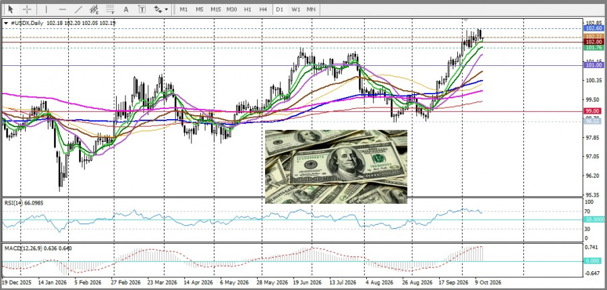Screen dimensions: 607x290
Task: Select the W1 weekly timeframe
Action: 296,9
